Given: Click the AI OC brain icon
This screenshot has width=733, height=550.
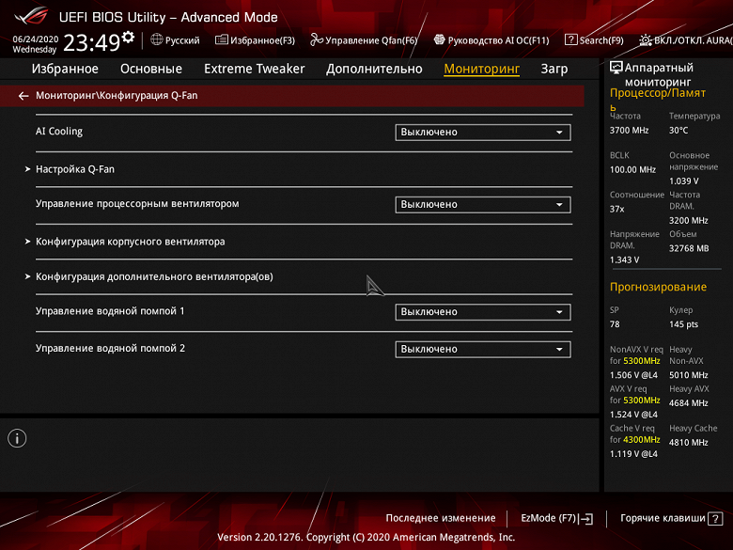Looking at the screenshot, I should pyautogui.click(x=439, y=39).
